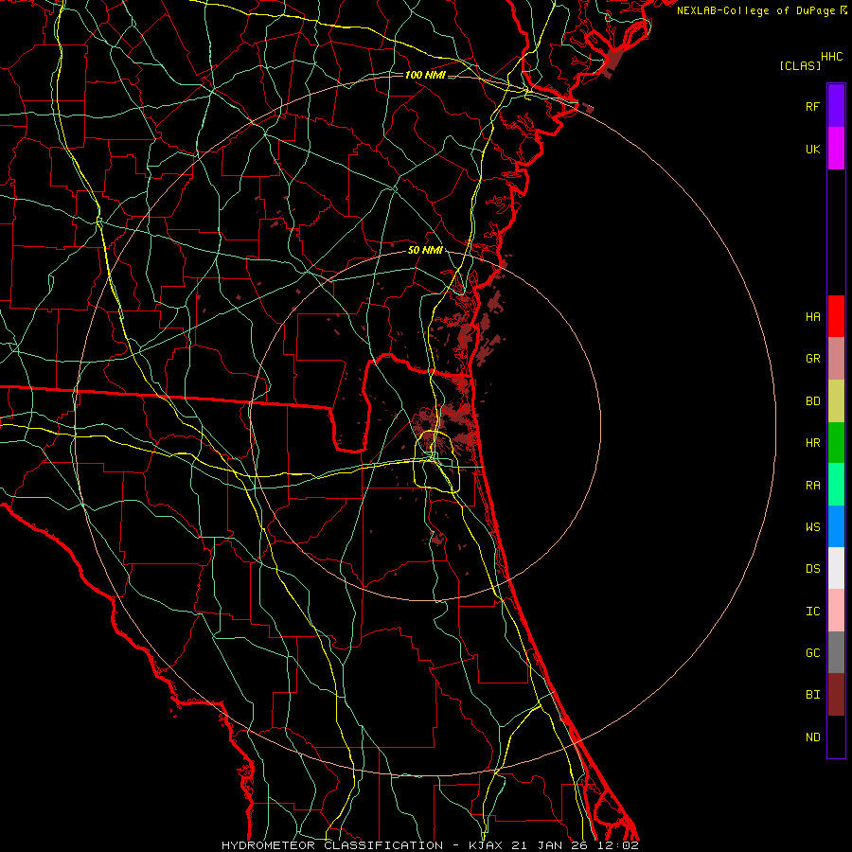Click the UK legend label

(812, 149)
